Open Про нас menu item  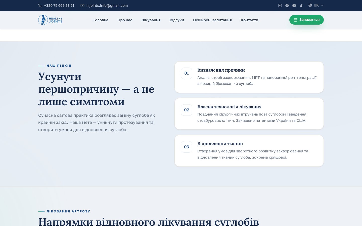pos(125,20)
